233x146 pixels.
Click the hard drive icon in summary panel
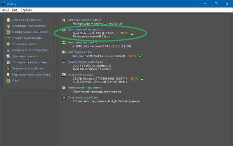[64, 75]
